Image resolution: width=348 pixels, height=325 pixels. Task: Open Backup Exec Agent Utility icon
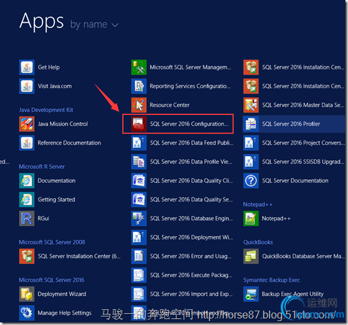[x=251, y=294]
